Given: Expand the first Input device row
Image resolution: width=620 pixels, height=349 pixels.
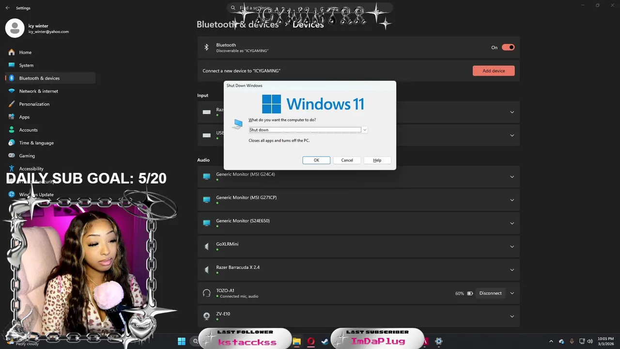Looking at the screenshot, I should coord(512,112).
